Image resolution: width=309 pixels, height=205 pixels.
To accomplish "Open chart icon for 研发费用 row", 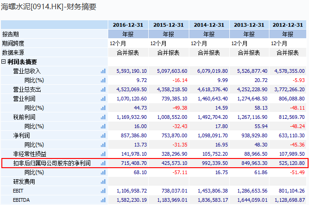I will [x=103, y=182].
